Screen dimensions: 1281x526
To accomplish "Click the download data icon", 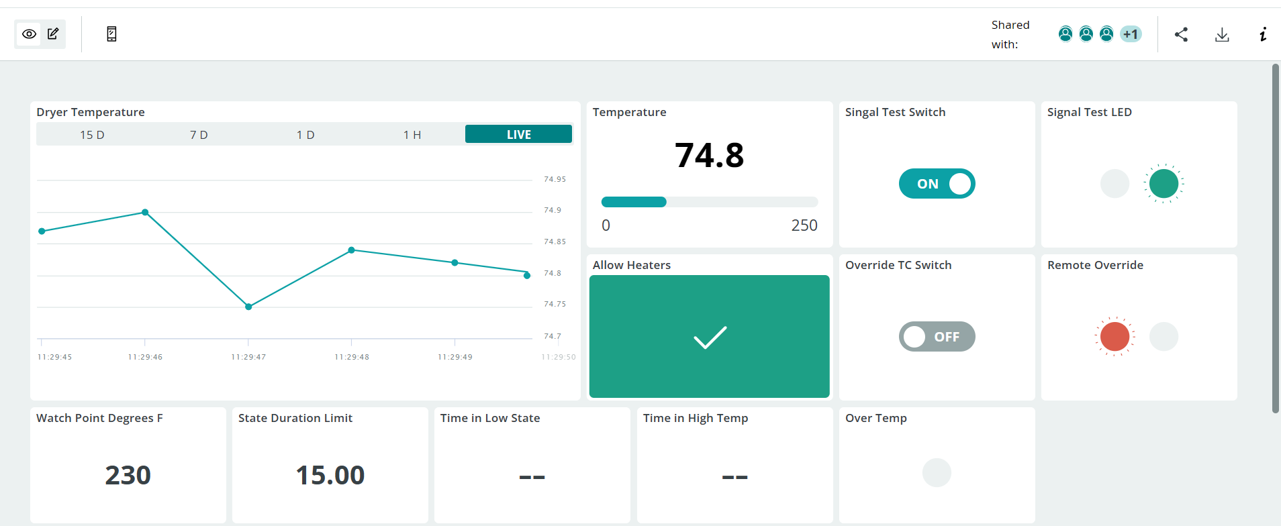I will [1222, 34].
